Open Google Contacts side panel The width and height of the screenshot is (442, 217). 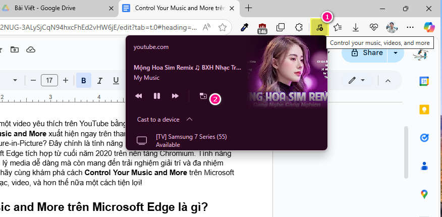pos(424,166)
